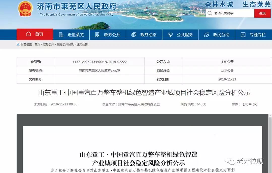Viewport: 272px width, 173px height.
Task: Click the people icon beside 政民互动
Action: [207, 35]
